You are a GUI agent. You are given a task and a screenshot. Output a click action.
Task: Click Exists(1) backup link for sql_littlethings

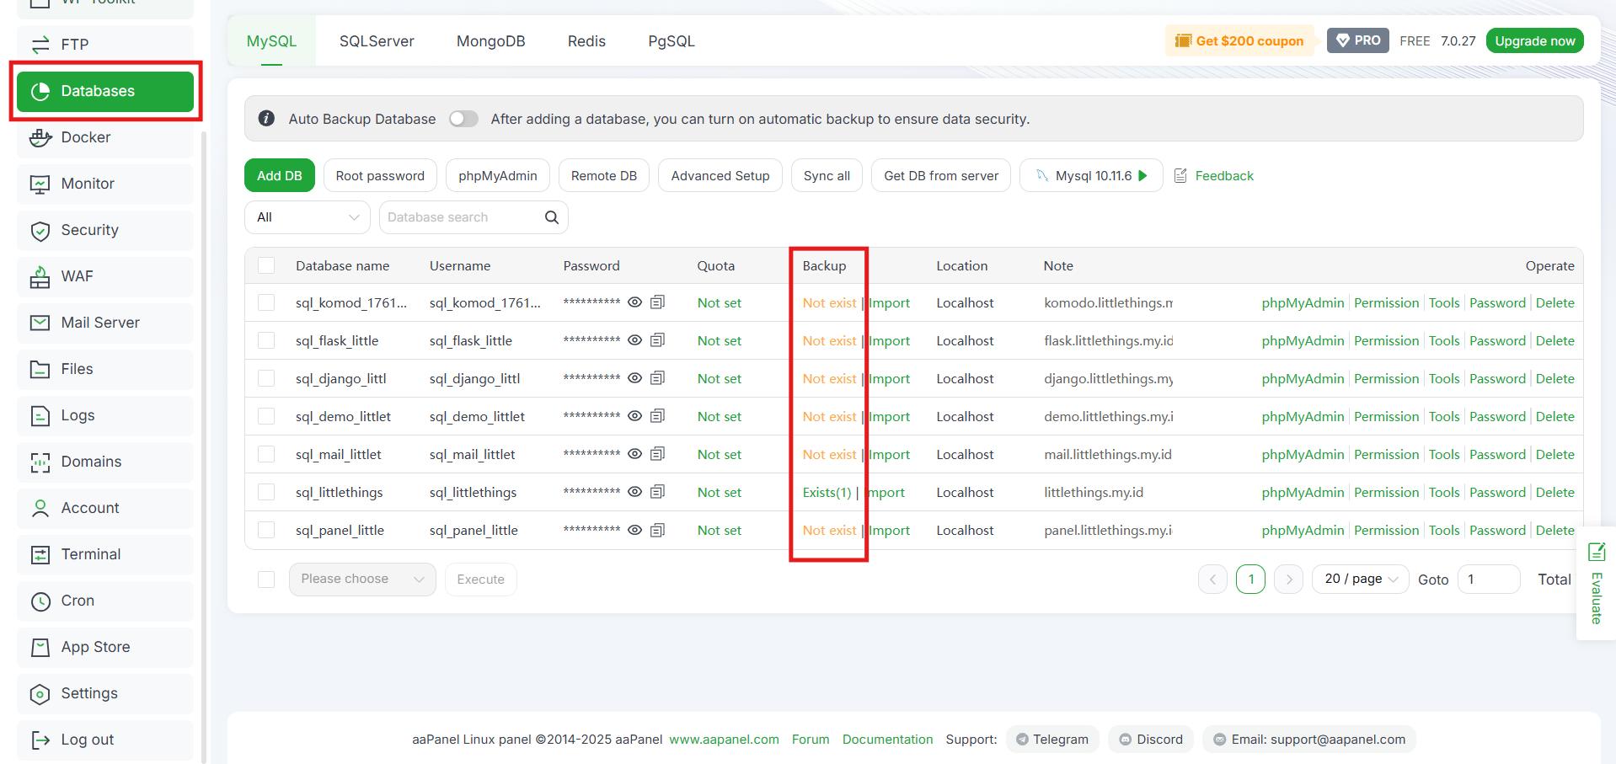click(827, 492)
